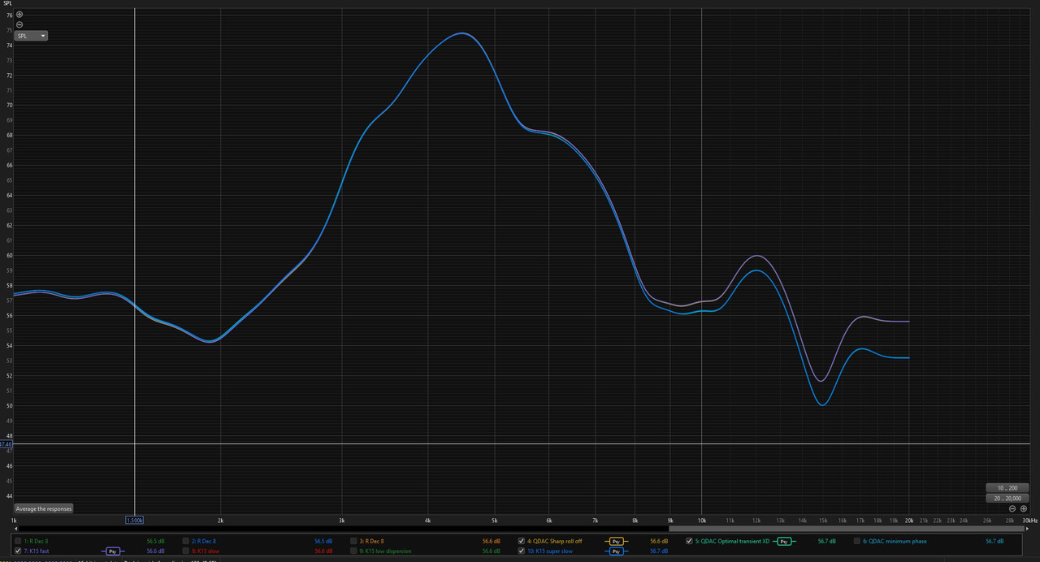The width and height of the screenshot is (1040, 562).
Task: Show the K15 slow trace
Action: point(186,551)
